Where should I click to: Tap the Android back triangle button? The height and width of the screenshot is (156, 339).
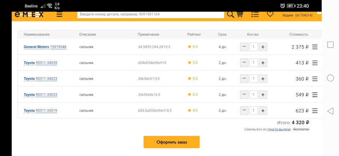click(x=331, y=111)
